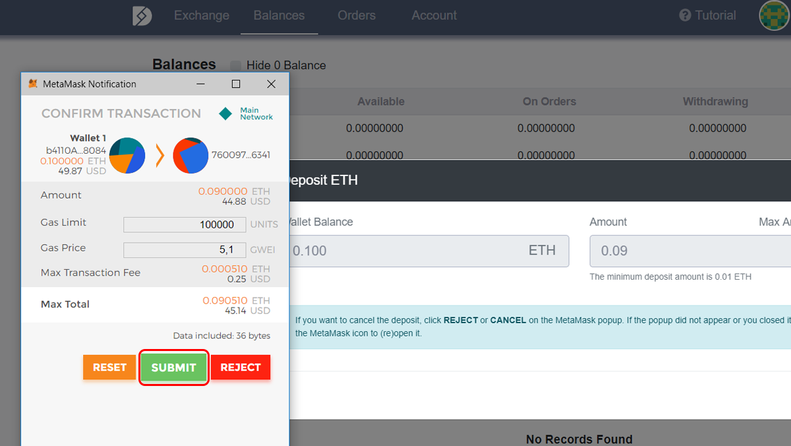Switch to the Balances tab

[x=279, y=15]
